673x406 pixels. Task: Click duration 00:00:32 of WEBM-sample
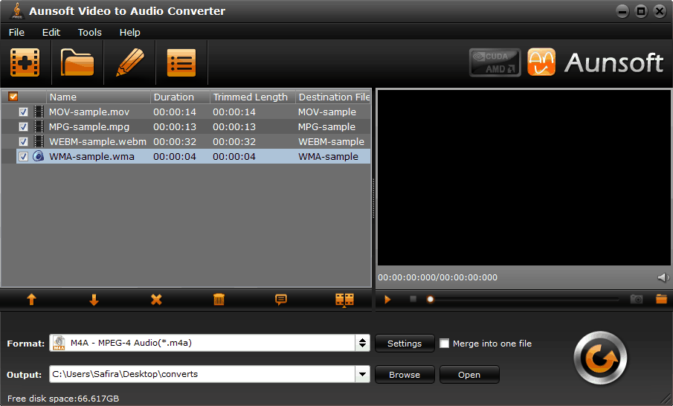point(175,141)
